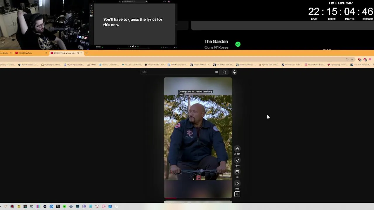Viewport: 374px width, 210px height.
Task: Seek the Spotify track progress bar
Action: (x=133, y=48)
